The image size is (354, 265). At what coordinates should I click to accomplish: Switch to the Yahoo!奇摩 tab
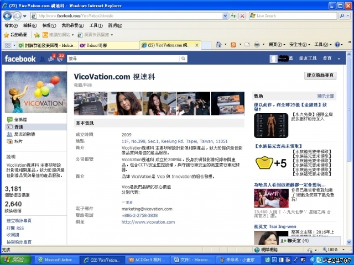(x=110, y=45)
